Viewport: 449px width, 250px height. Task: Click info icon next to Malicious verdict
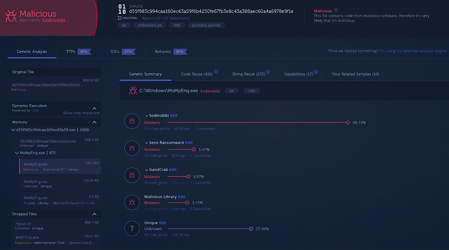pos(336,10)
